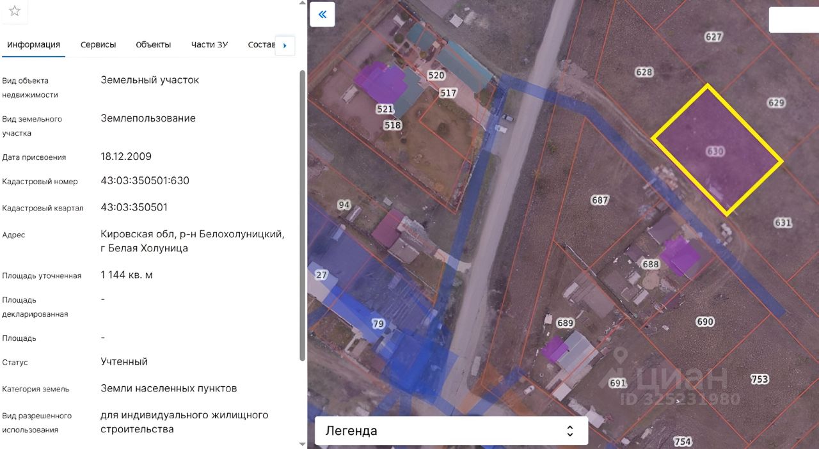Viewport: 819px width, 449px height.
Task: Collapse the info panel with double chevron
Action: point(322,14)
